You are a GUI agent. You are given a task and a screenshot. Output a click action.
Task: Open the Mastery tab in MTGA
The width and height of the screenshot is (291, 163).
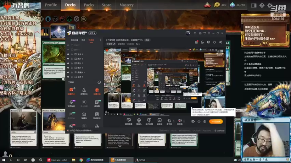[x=126, y=5]
